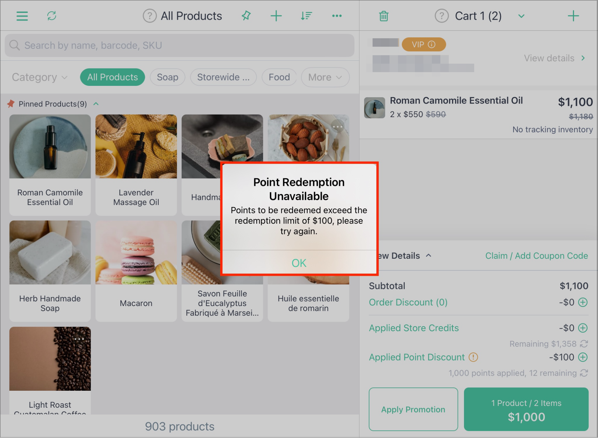
Task: Click the red pin icon by Pinned Products
Action: (x=11, y=104)
